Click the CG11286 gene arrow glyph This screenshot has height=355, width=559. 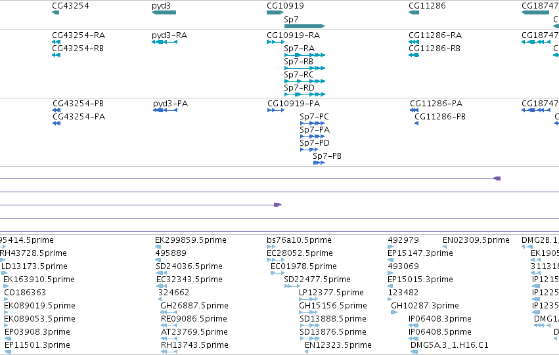pyautogui.click(x=414, y=12)
